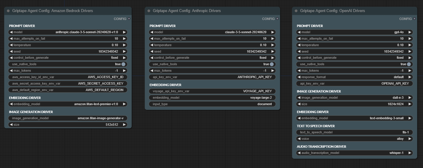Increase seed value in OpenAI node
Viewport: 423px width, 168px height.
[x=410, y=52]
